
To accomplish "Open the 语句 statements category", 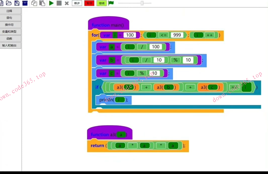I will 10,18.
